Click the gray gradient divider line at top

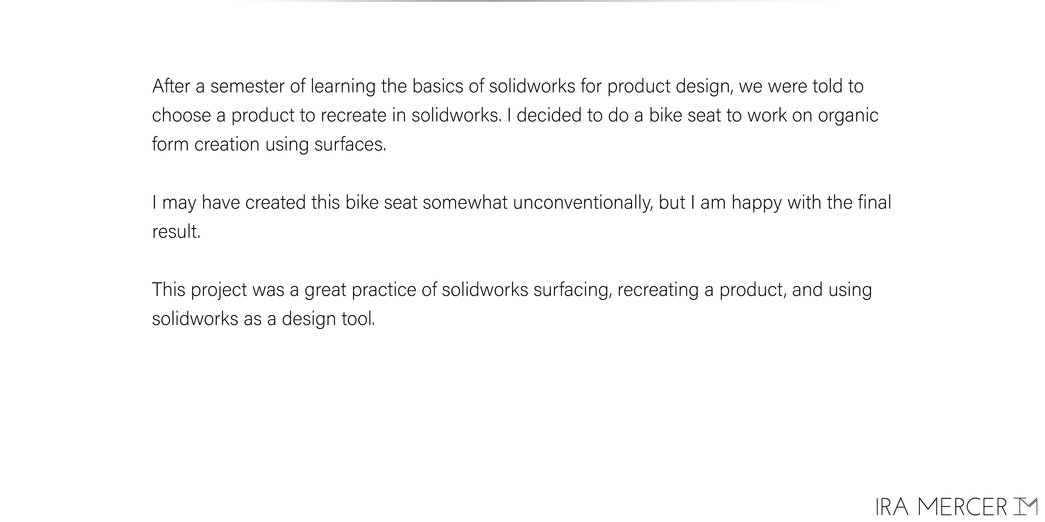(x=522, y=1)
